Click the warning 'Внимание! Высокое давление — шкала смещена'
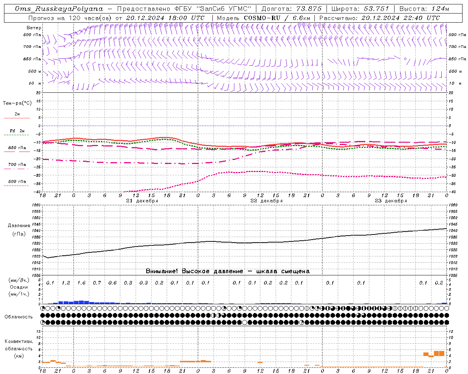This screenshot has width=468, height=374. click(x=227, y=271)
